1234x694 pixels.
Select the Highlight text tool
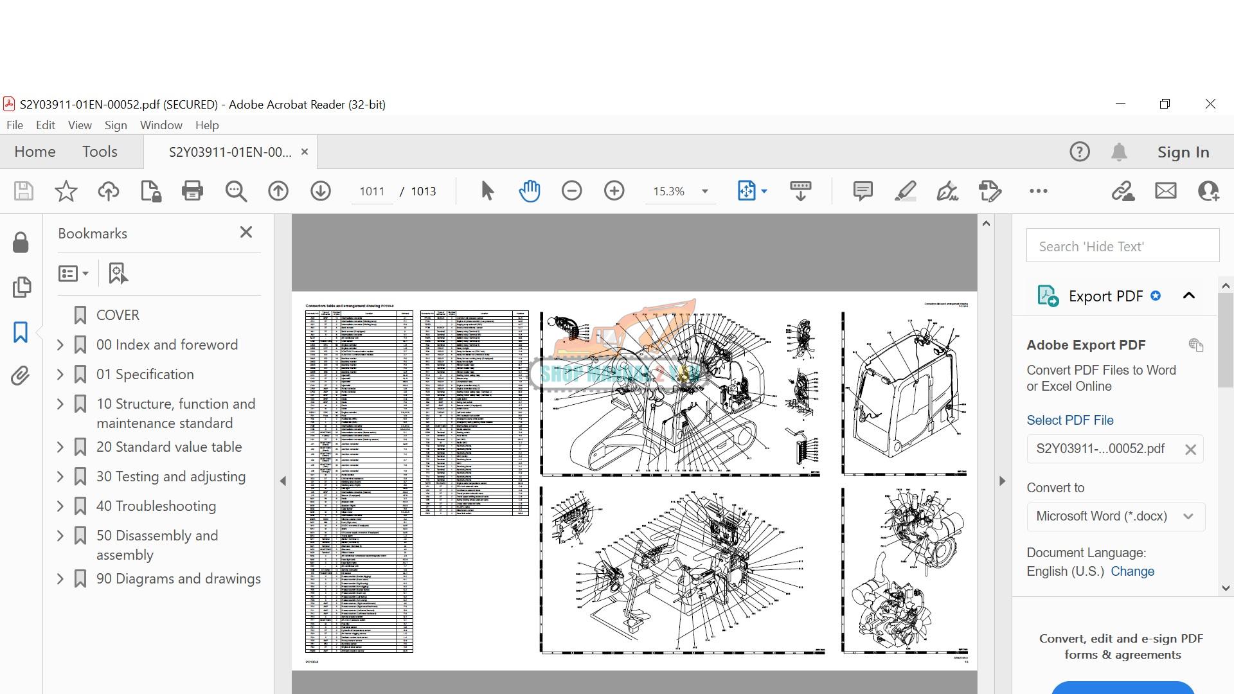(906, 191)
